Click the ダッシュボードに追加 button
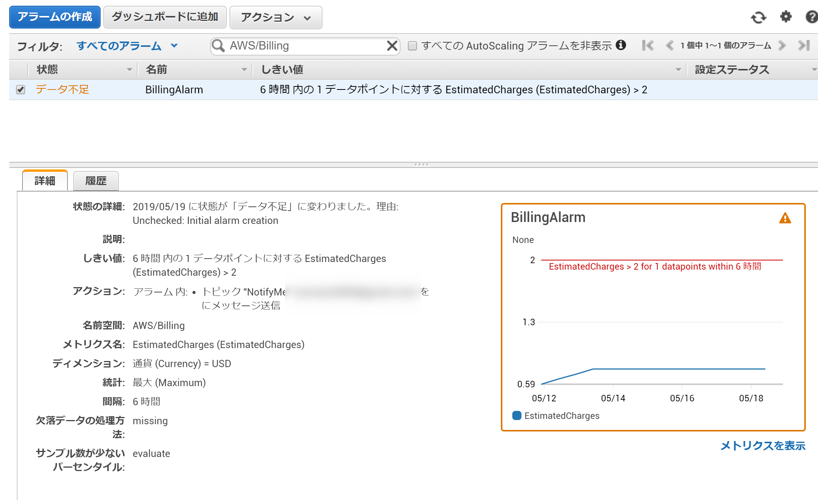 tap(165, 17)
